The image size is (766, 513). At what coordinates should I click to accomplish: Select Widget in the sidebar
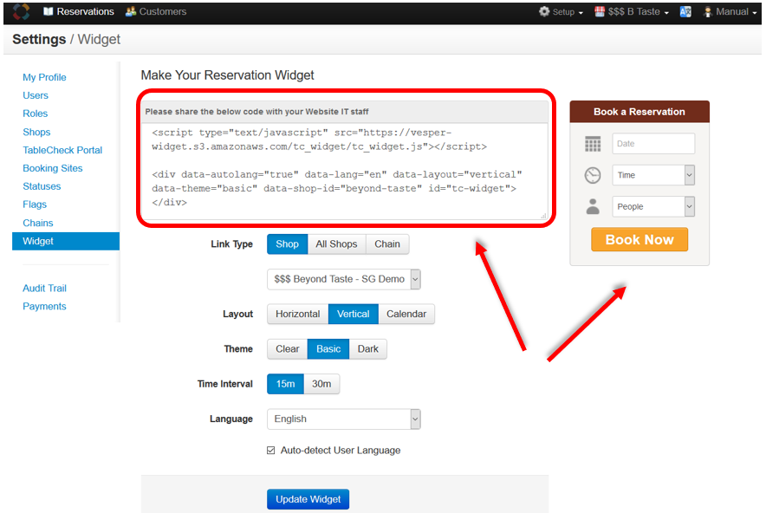66,241
